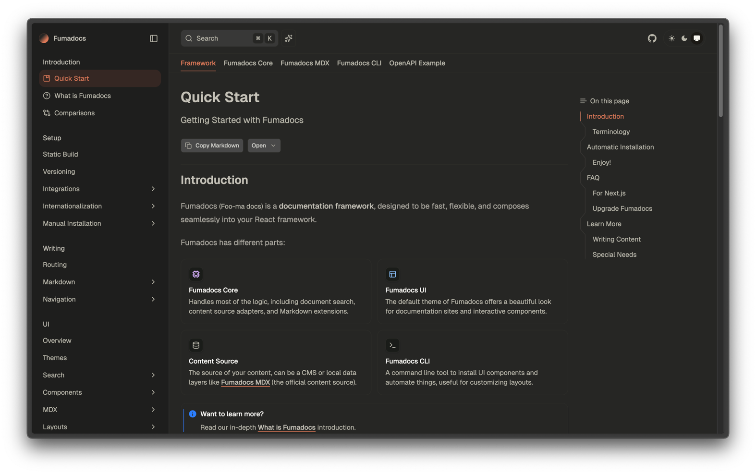Follow the Fumadocs MDX link
This screenshot has height=474, width=756.
[245, 382]
